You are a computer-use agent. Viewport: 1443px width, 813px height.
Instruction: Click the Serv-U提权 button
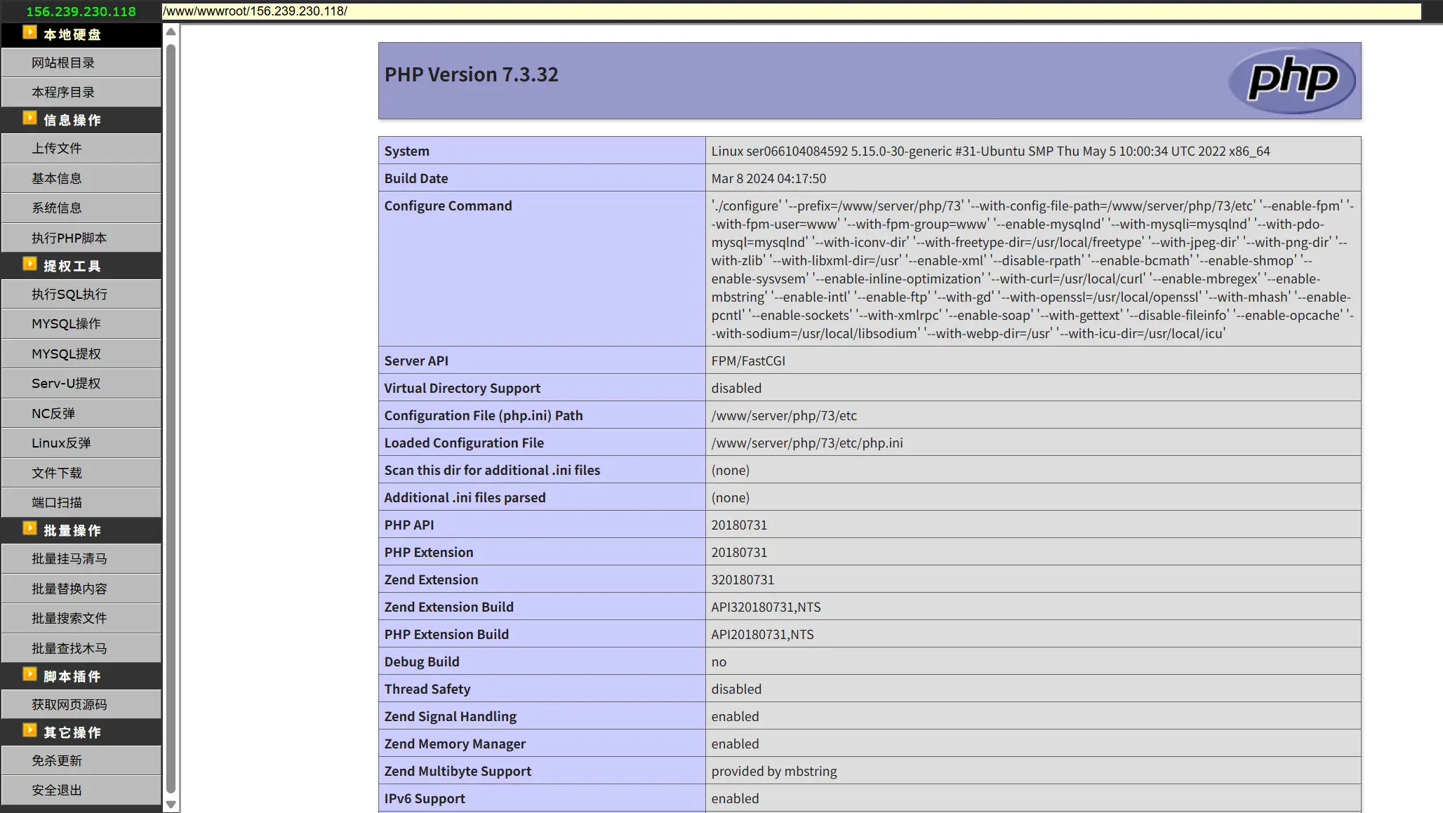click(81, 384)
